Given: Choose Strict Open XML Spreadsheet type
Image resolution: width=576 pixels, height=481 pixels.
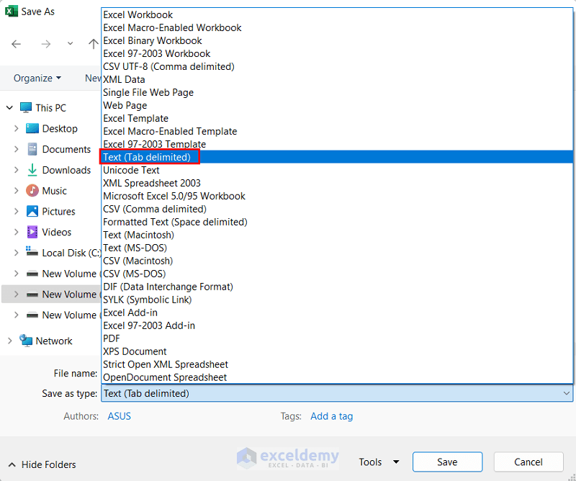Looking at the screenshot, I should pos(337,364).
